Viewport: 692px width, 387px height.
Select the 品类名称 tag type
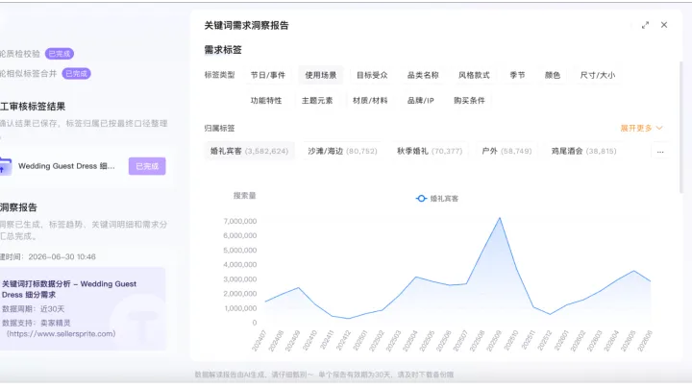(423, 75)
